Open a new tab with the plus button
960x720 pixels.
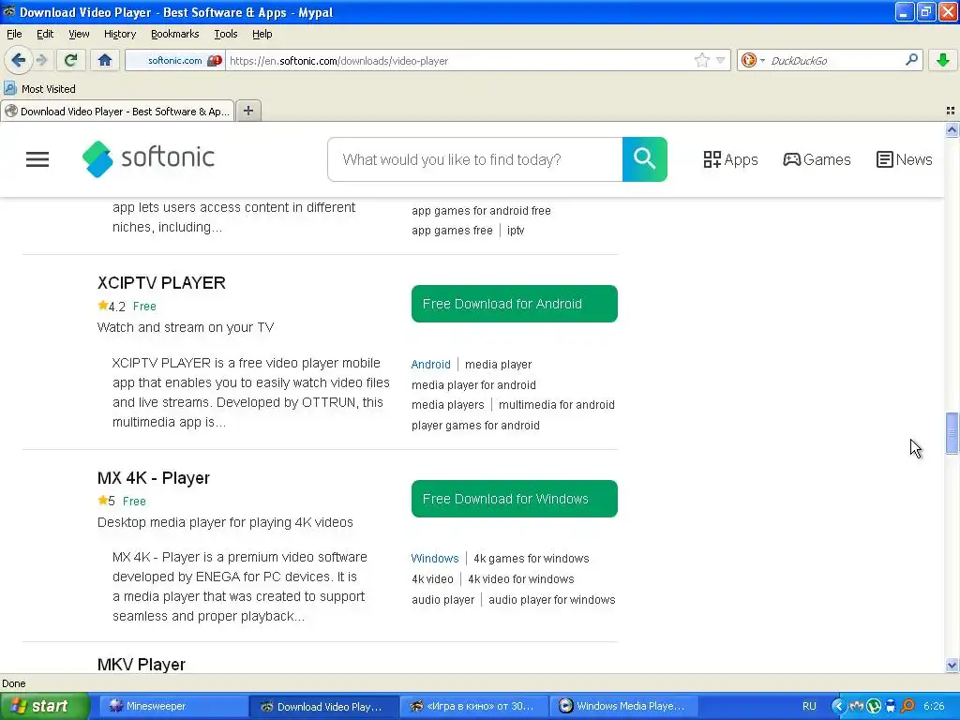tap(247, 111)
